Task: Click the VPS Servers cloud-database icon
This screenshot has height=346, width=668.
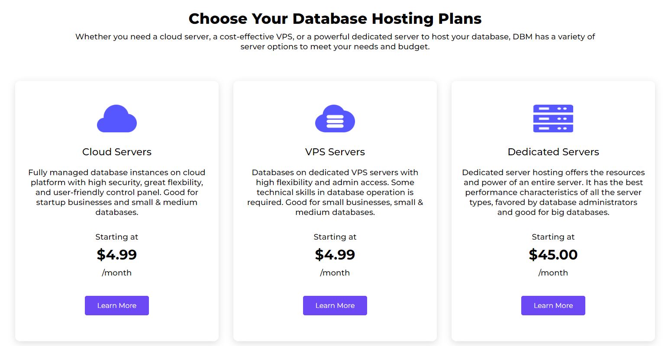Action: [x=335, y=119]
